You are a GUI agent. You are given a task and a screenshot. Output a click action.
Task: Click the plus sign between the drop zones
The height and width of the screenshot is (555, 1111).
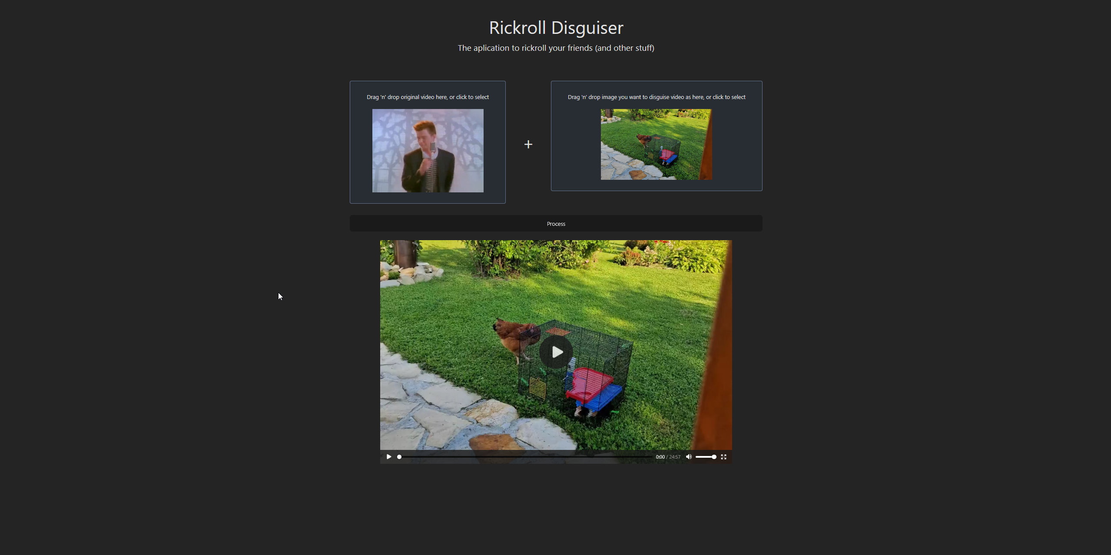(528, 144)
